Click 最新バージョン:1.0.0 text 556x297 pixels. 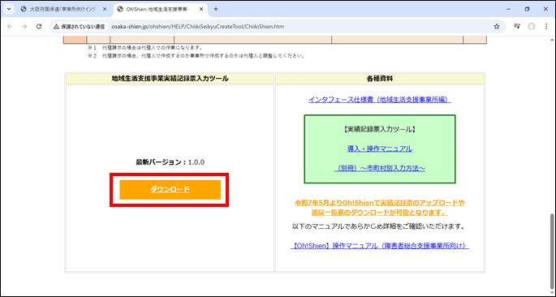click(x=170, y=162)
